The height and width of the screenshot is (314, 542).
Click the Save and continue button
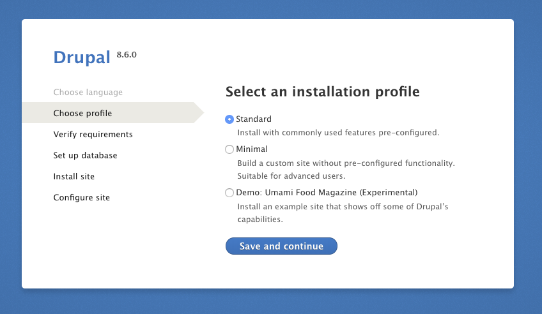pyautogui.click(x=281, y=246)
